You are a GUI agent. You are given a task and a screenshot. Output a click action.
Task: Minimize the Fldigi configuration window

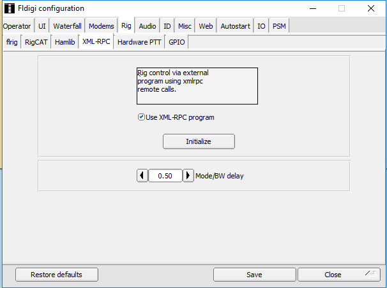(313, 8)
